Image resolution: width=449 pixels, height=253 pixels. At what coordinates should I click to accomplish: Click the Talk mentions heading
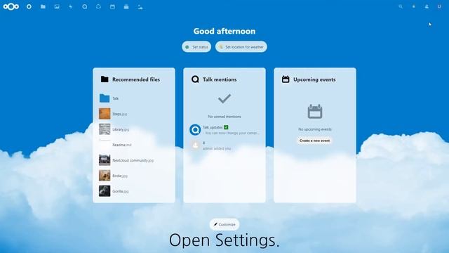(220, 79)
